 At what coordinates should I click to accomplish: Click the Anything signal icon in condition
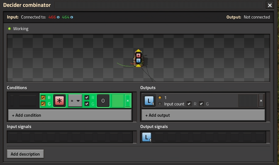pos(59,101)
